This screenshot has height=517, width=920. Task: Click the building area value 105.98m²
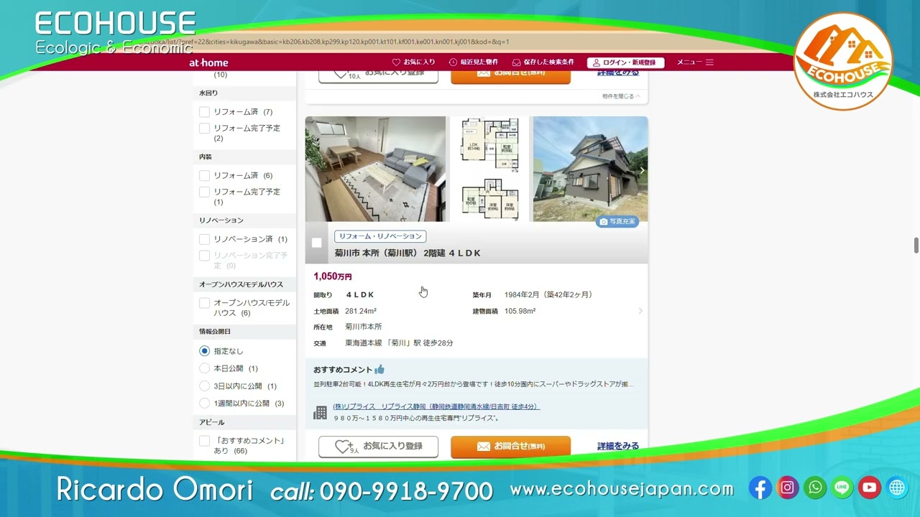(520, 311)
